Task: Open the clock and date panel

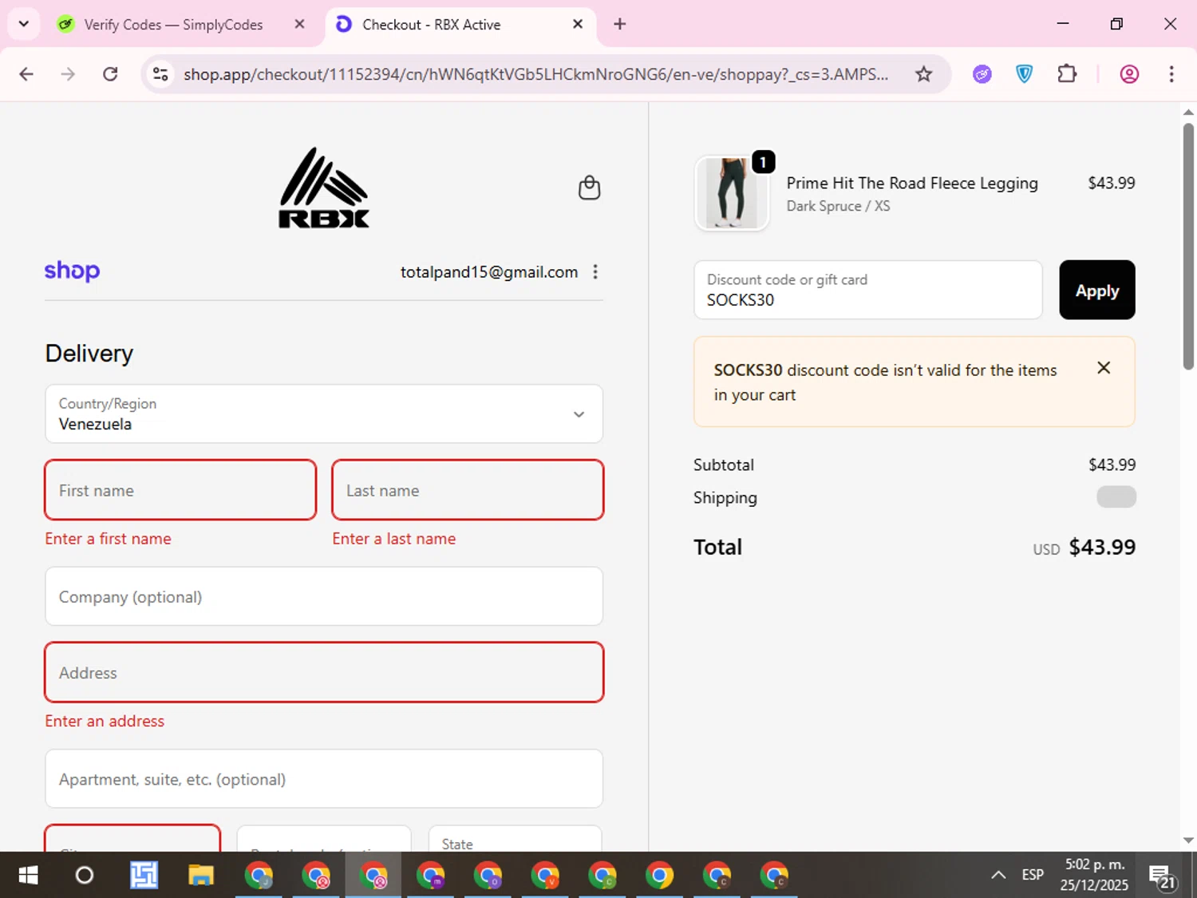Action: point(1094,875)
